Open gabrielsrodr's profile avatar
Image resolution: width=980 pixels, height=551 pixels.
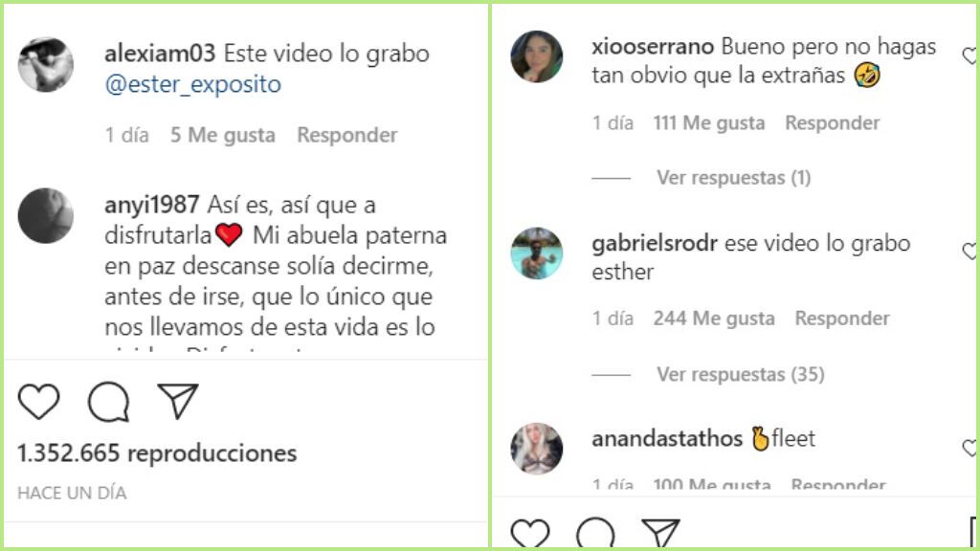pos(536,253)
